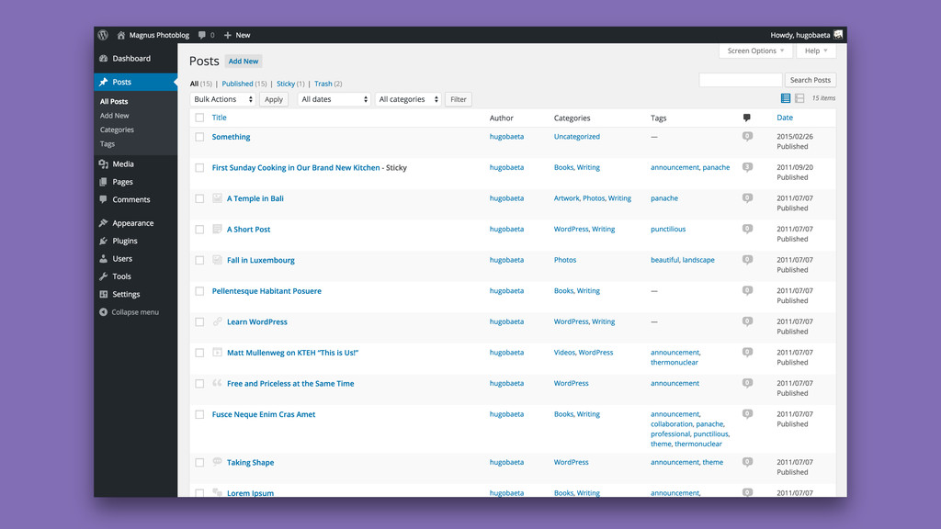
Task: Open the All dates dropdown
Action: [334, 99]
